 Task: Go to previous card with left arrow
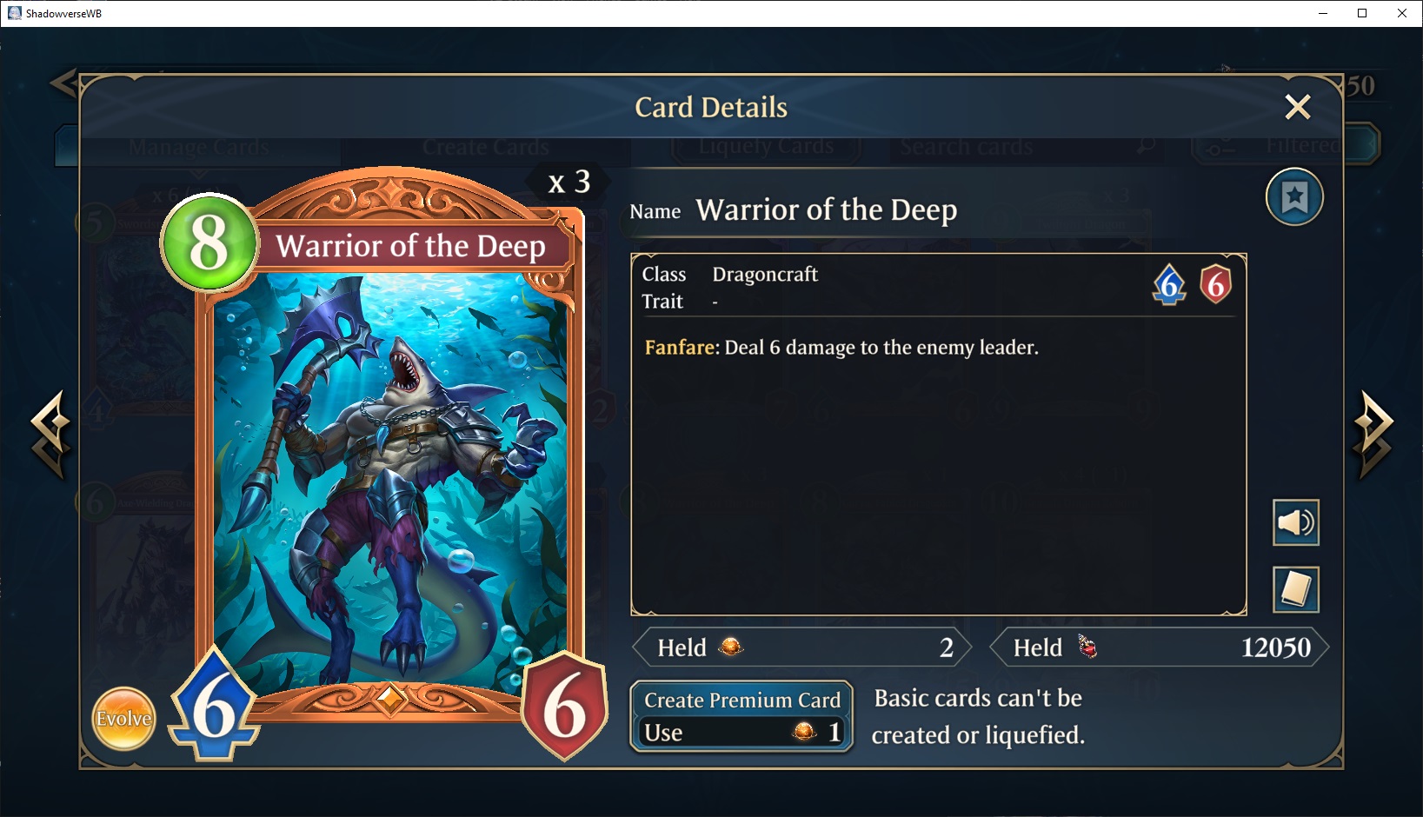coord(51,434)
